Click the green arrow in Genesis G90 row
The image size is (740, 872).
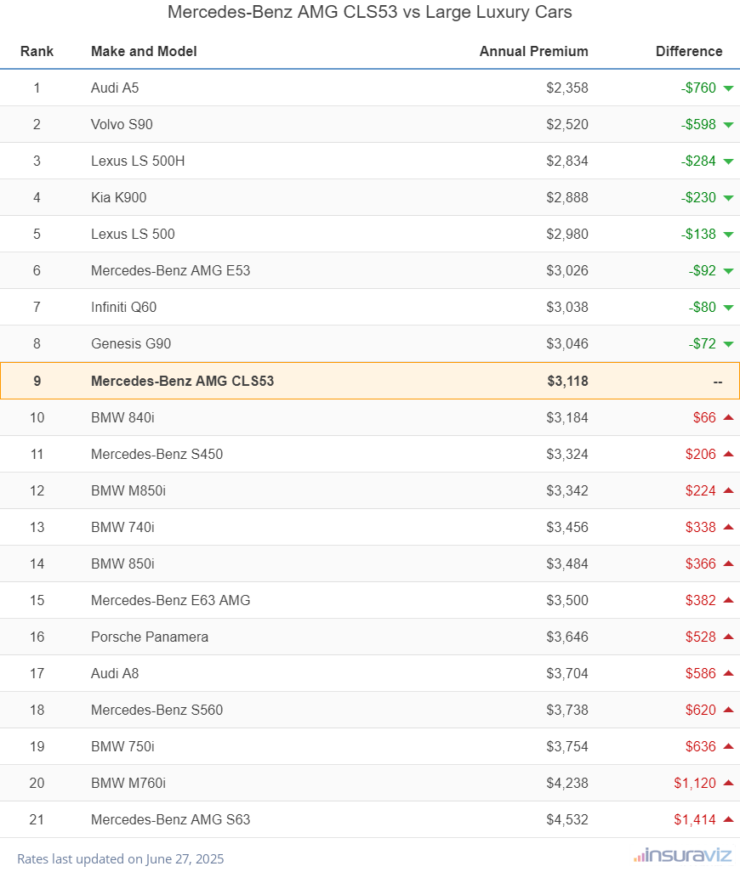[x=728, y=344]
